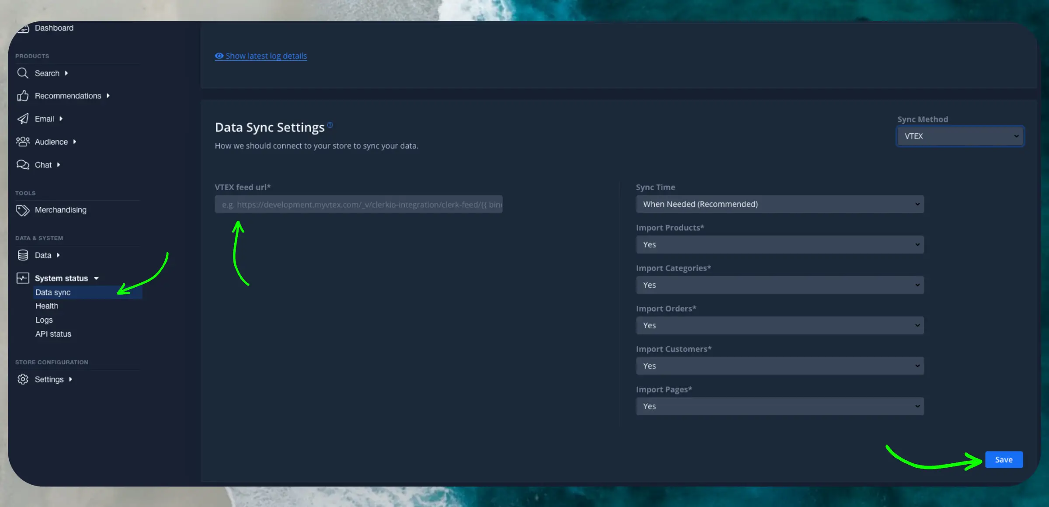Click the Show latest log details link
1049x507 pixels.
click(x=266, y=56)
